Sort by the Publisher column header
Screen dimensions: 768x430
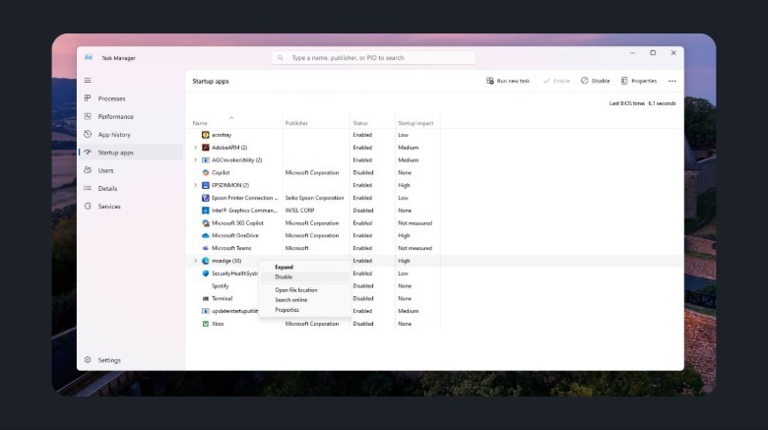pos(296,123)
